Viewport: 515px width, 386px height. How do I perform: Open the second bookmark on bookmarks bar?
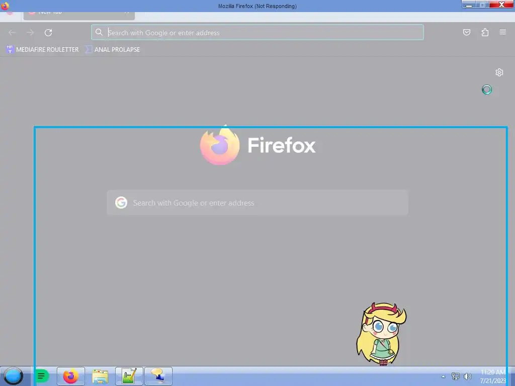pos(112,50)
